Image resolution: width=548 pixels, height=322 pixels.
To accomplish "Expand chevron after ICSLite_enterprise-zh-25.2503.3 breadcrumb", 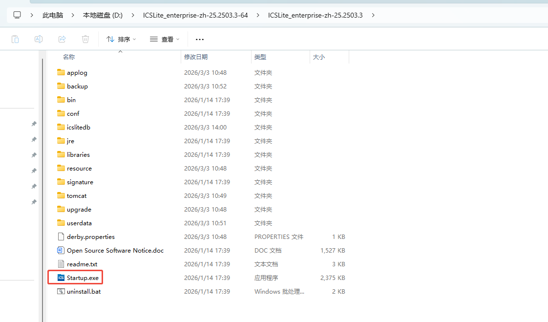I will (373, 15).
